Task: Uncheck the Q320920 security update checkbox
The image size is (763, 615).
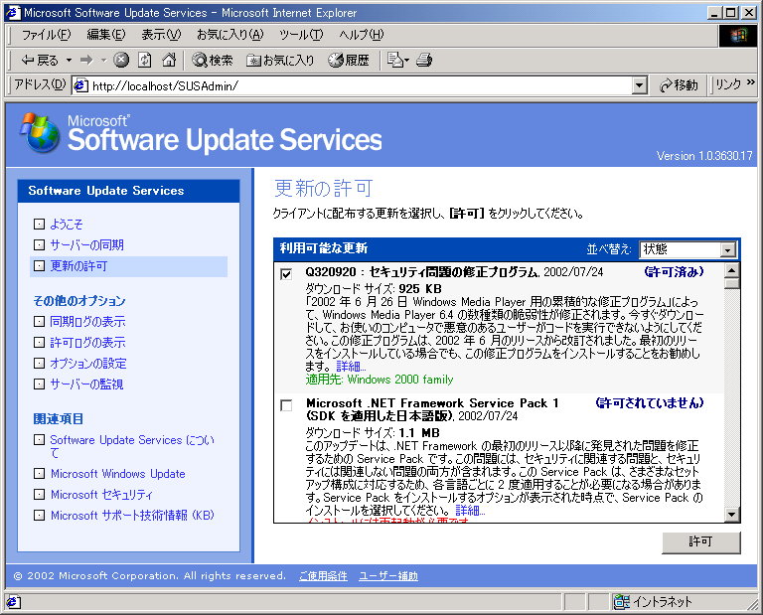Action: [x=286, y=274]
